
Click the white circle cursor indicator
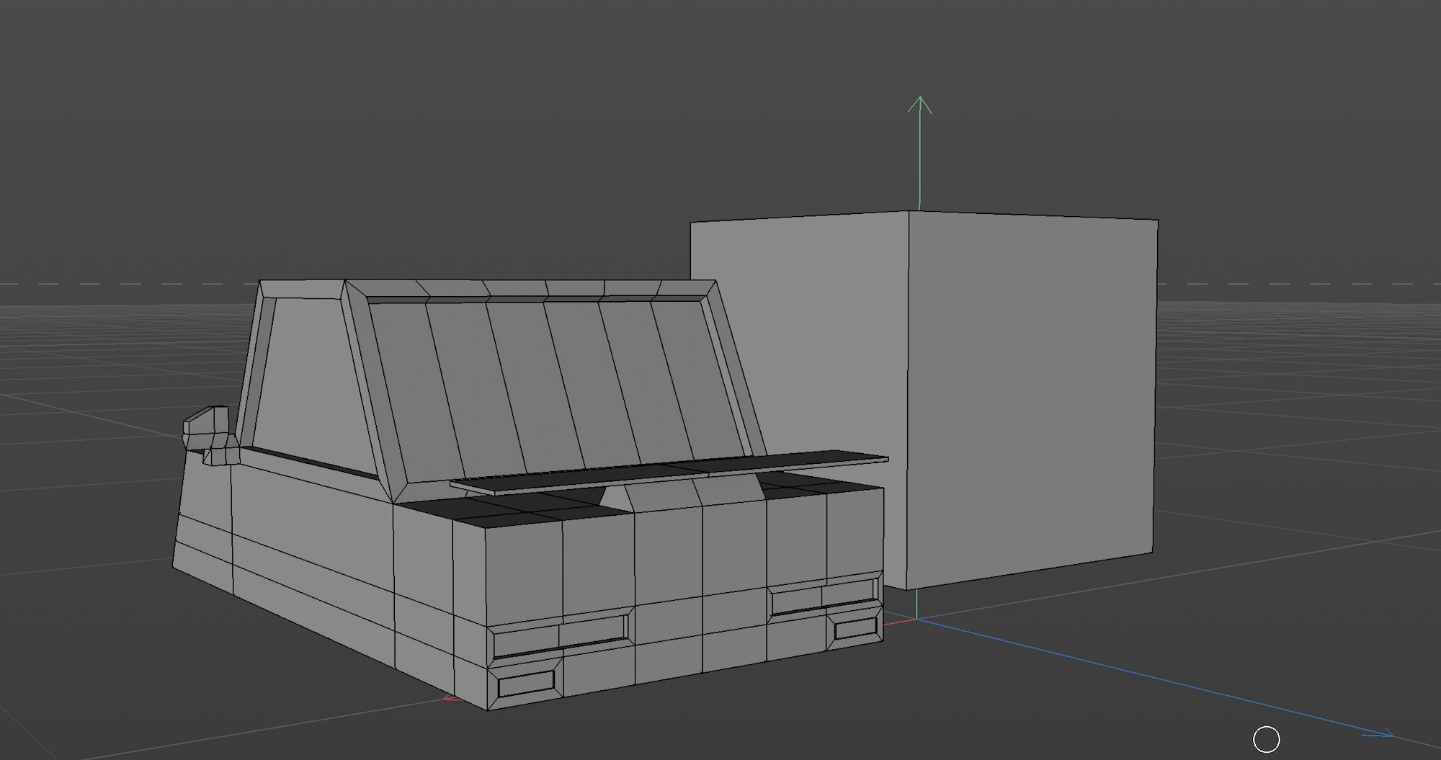(x=1266, y=739)
